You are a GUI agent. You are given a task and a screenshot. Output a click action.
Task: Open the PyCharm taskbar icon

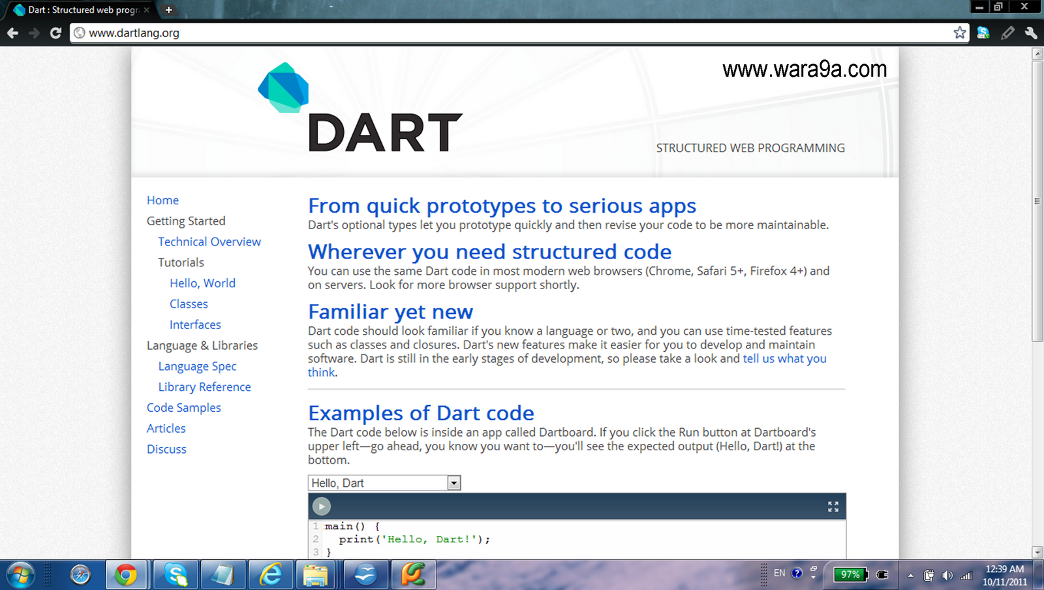click(414, 575)
